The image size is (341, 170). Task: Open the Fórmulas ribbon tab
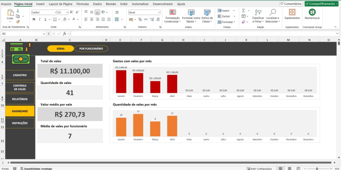(x=83, y=4)
